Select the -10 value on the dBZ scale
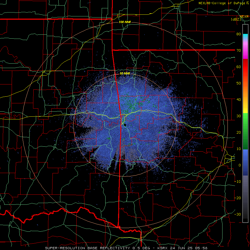Screen dimensions: 250x250 pos(237,181)
